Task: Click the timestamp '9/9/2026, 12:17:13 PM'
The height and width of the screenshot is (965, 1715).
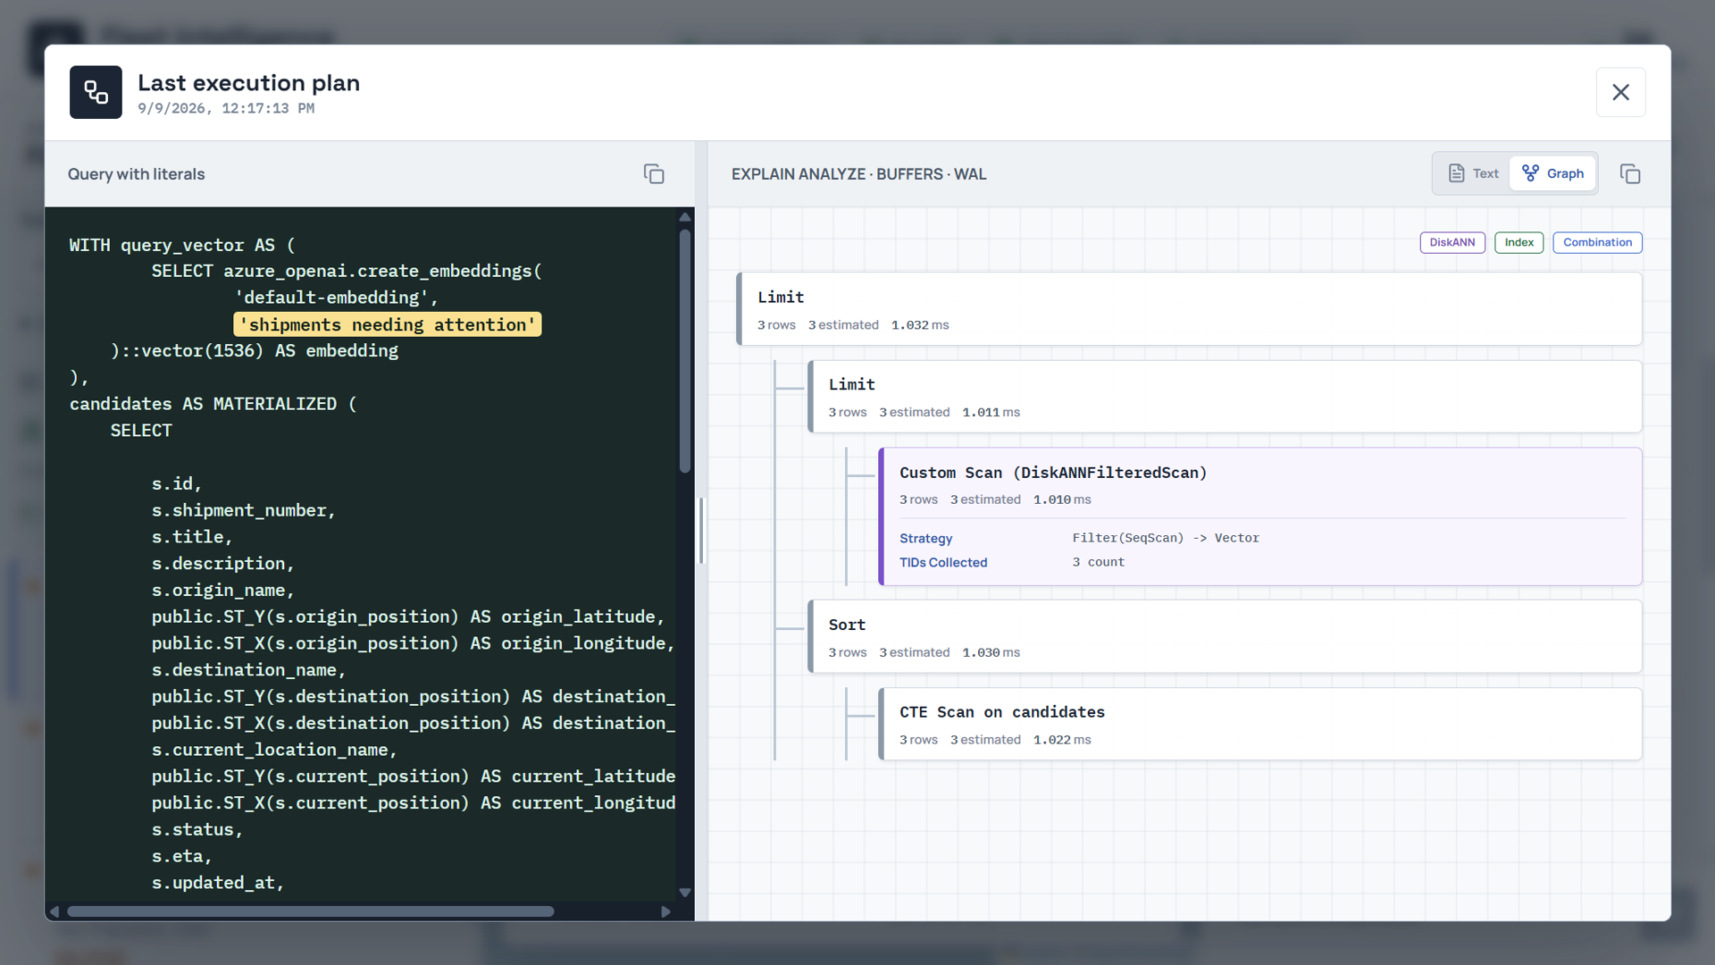Action: tap(226, 108)
